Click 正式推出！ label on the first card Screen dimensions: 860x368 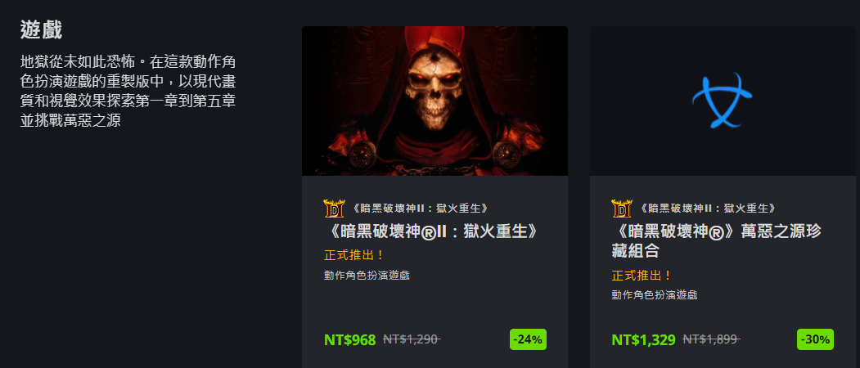pyautogui.click(x=354, y=255)
